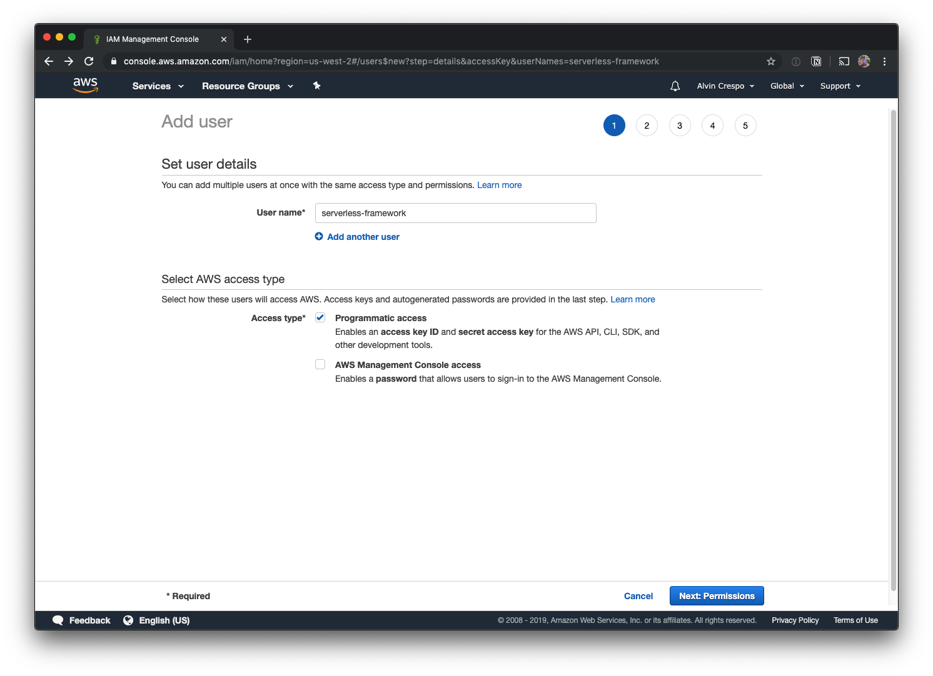Screen dimensions: 933x676
Task: Click the AWS logo home icon
Action: 85,85
